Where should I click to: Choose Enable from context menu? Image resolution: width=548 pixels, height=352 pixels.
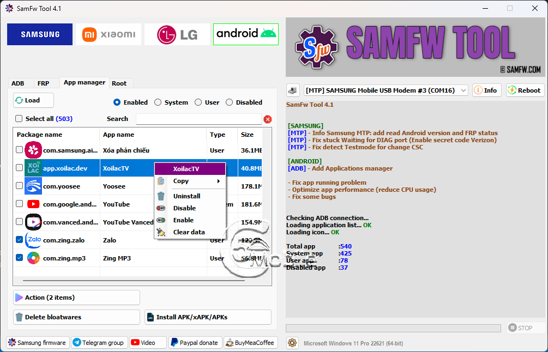pos(190,220)
